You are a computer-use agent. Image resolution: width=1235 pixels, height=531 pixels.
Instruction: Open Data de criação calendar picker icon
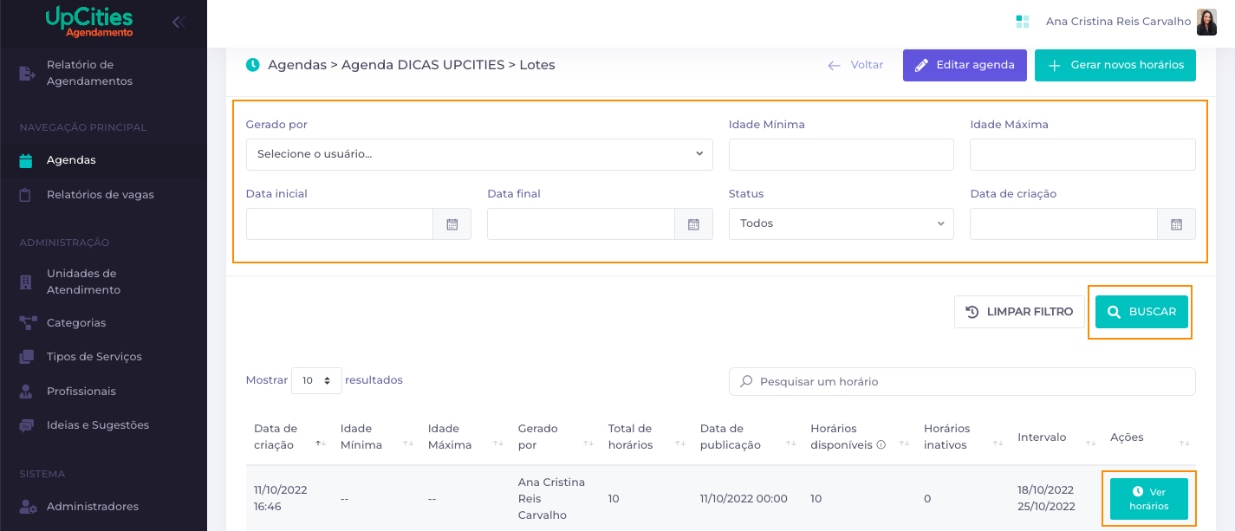pyautogui.click(x=1176, y=223)
